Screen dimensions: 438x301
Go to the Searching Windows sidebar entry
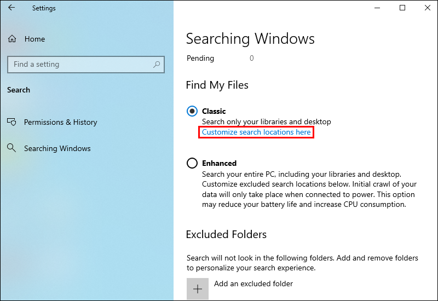pyautogui.click(x=57, y=148)
